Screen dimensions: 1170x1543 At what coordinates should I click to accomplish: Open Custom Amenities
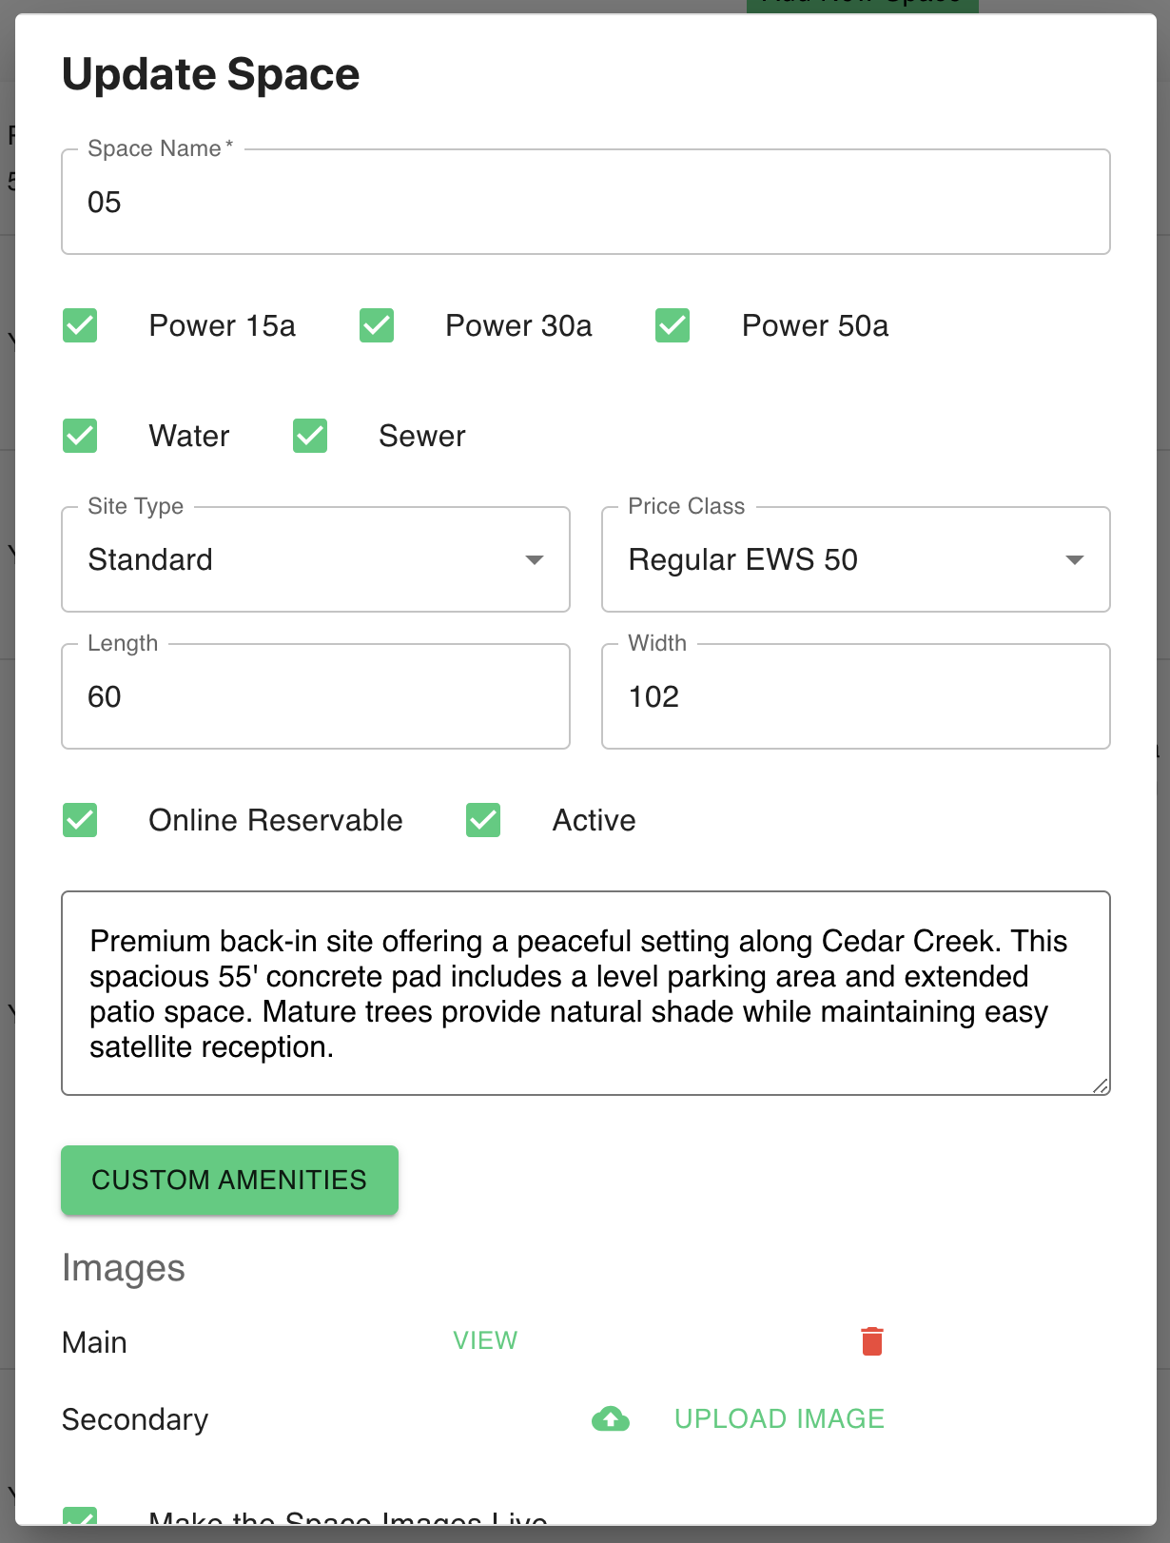(229, 1180)
